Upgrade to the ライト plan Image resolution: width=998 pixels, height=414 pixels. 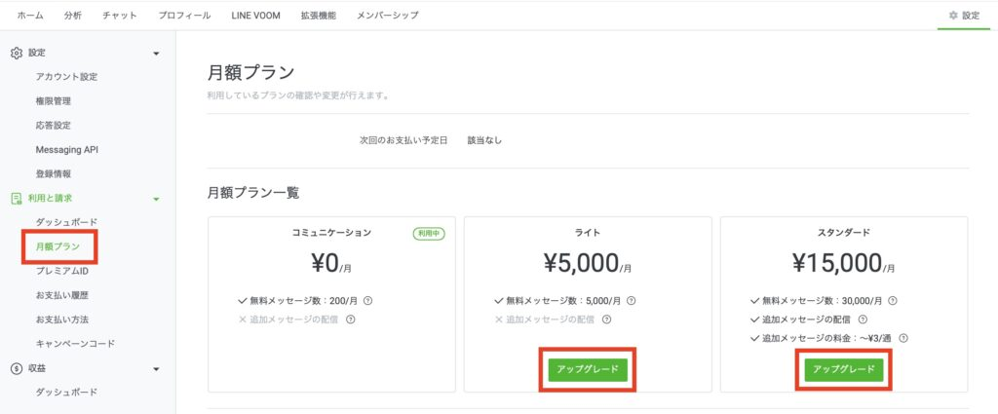[x=587, y=370]
